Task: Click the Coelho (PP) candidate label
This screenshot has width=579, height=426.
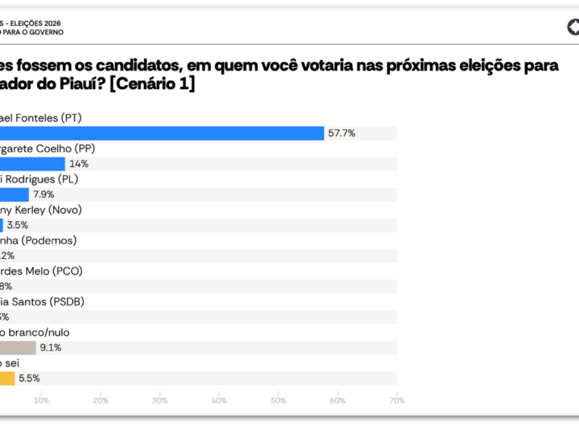Action: [47, 149]
